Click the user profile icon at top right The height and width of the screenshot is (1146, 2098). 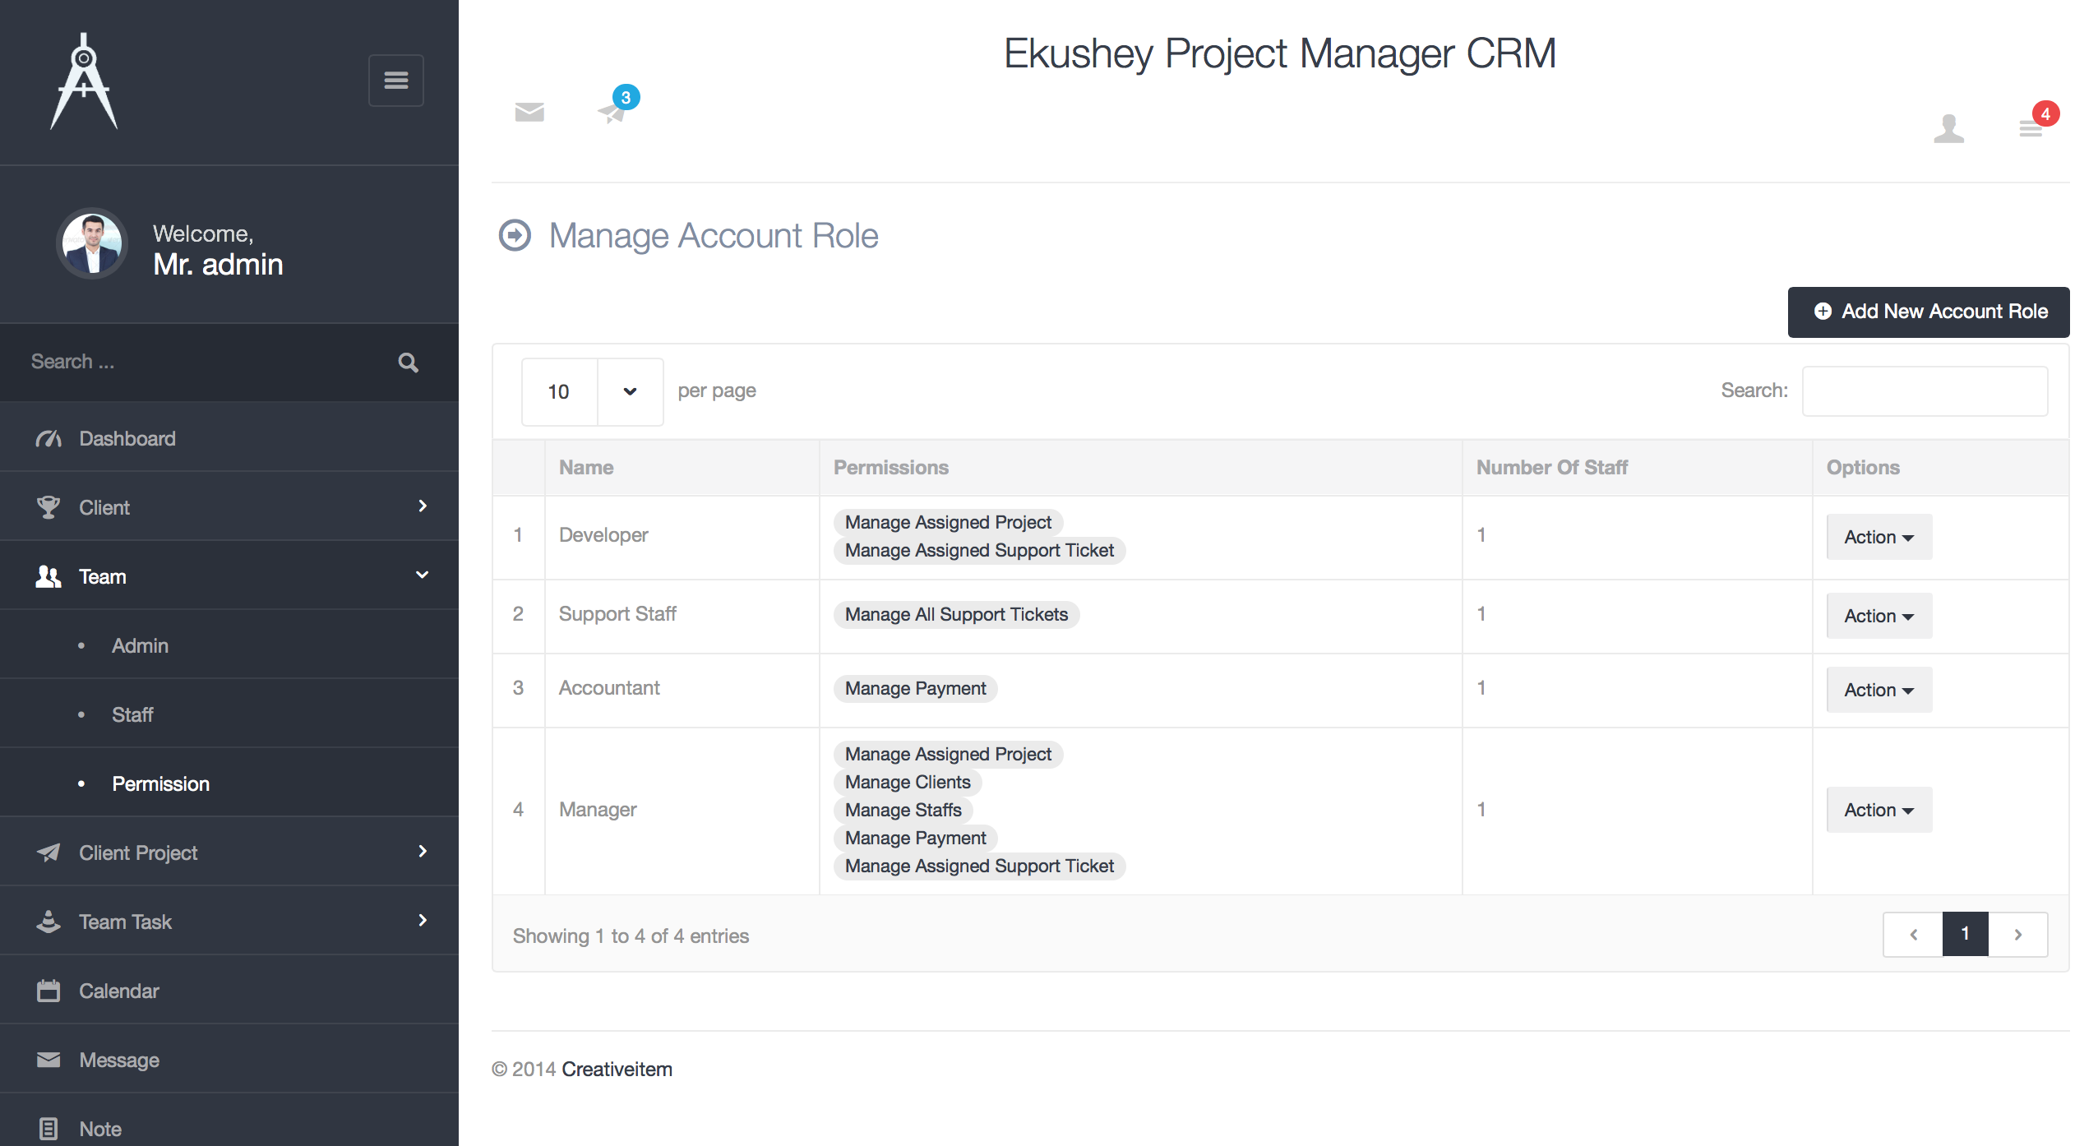[x=1948, y=128]
